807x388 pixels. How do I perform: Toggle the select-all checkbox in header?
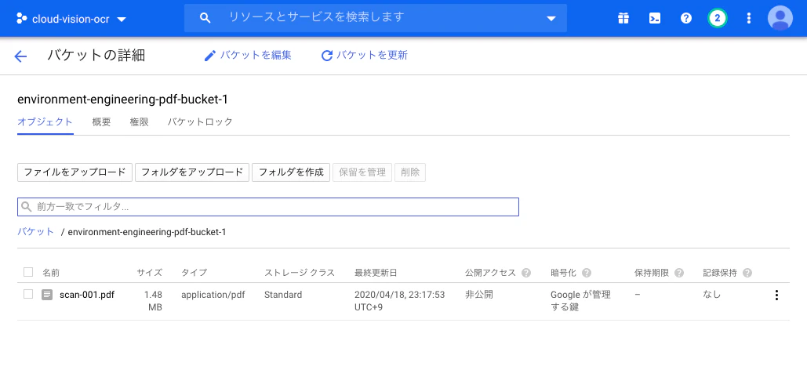click(28, 272)
